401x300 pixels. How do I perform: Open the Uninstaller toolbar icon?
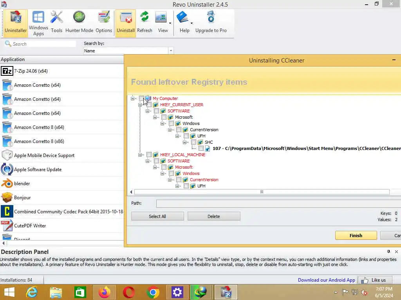16,17
